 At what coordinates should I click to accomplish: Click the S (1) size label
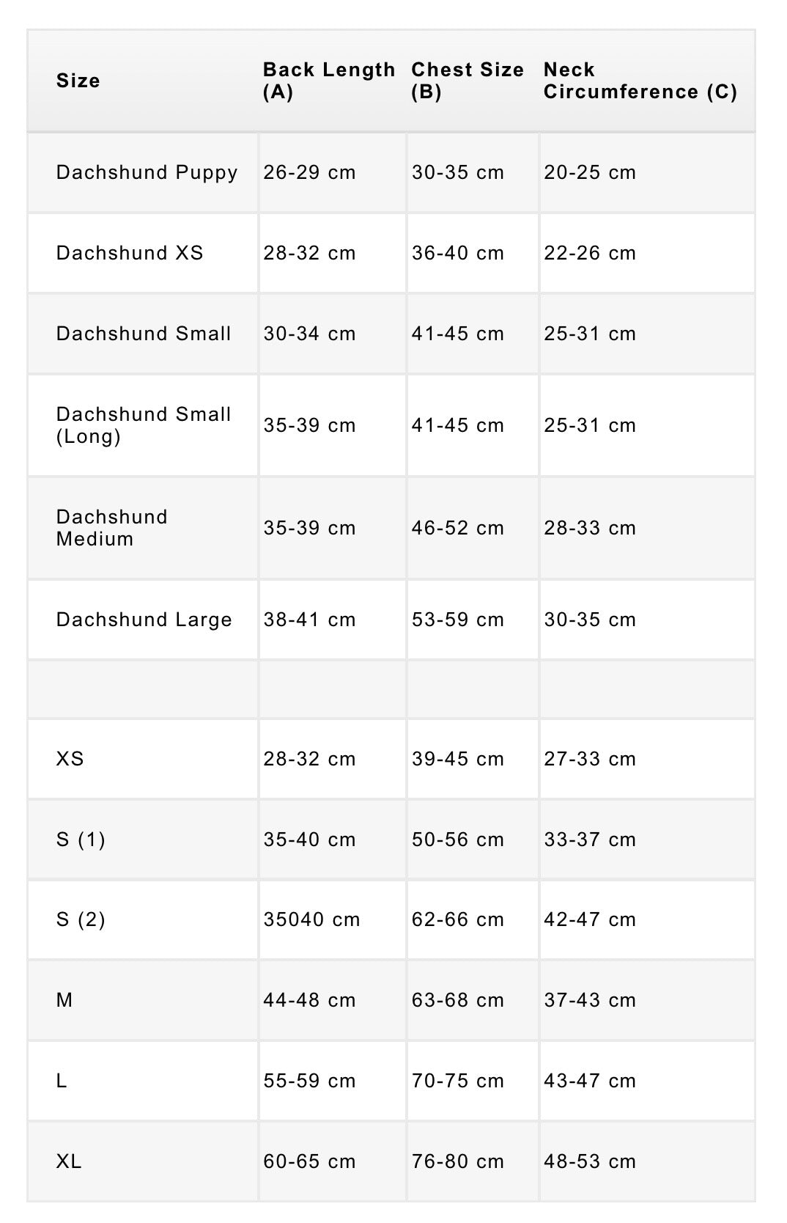[x=81, y=840]
